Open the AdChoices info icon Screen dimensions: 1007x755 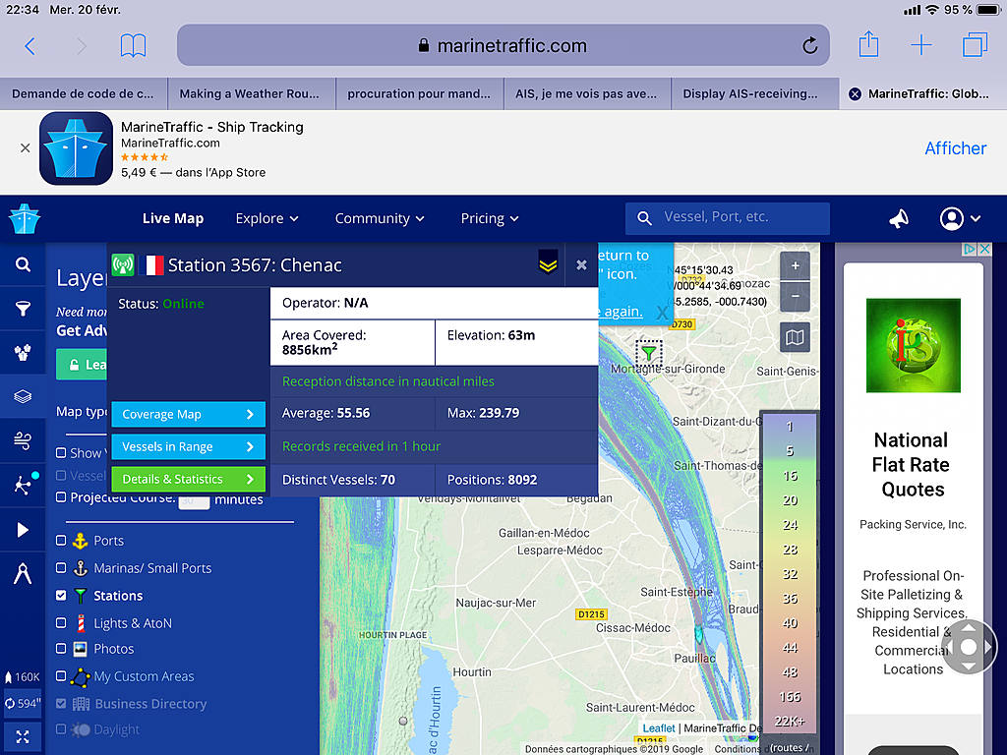[970, 249]
